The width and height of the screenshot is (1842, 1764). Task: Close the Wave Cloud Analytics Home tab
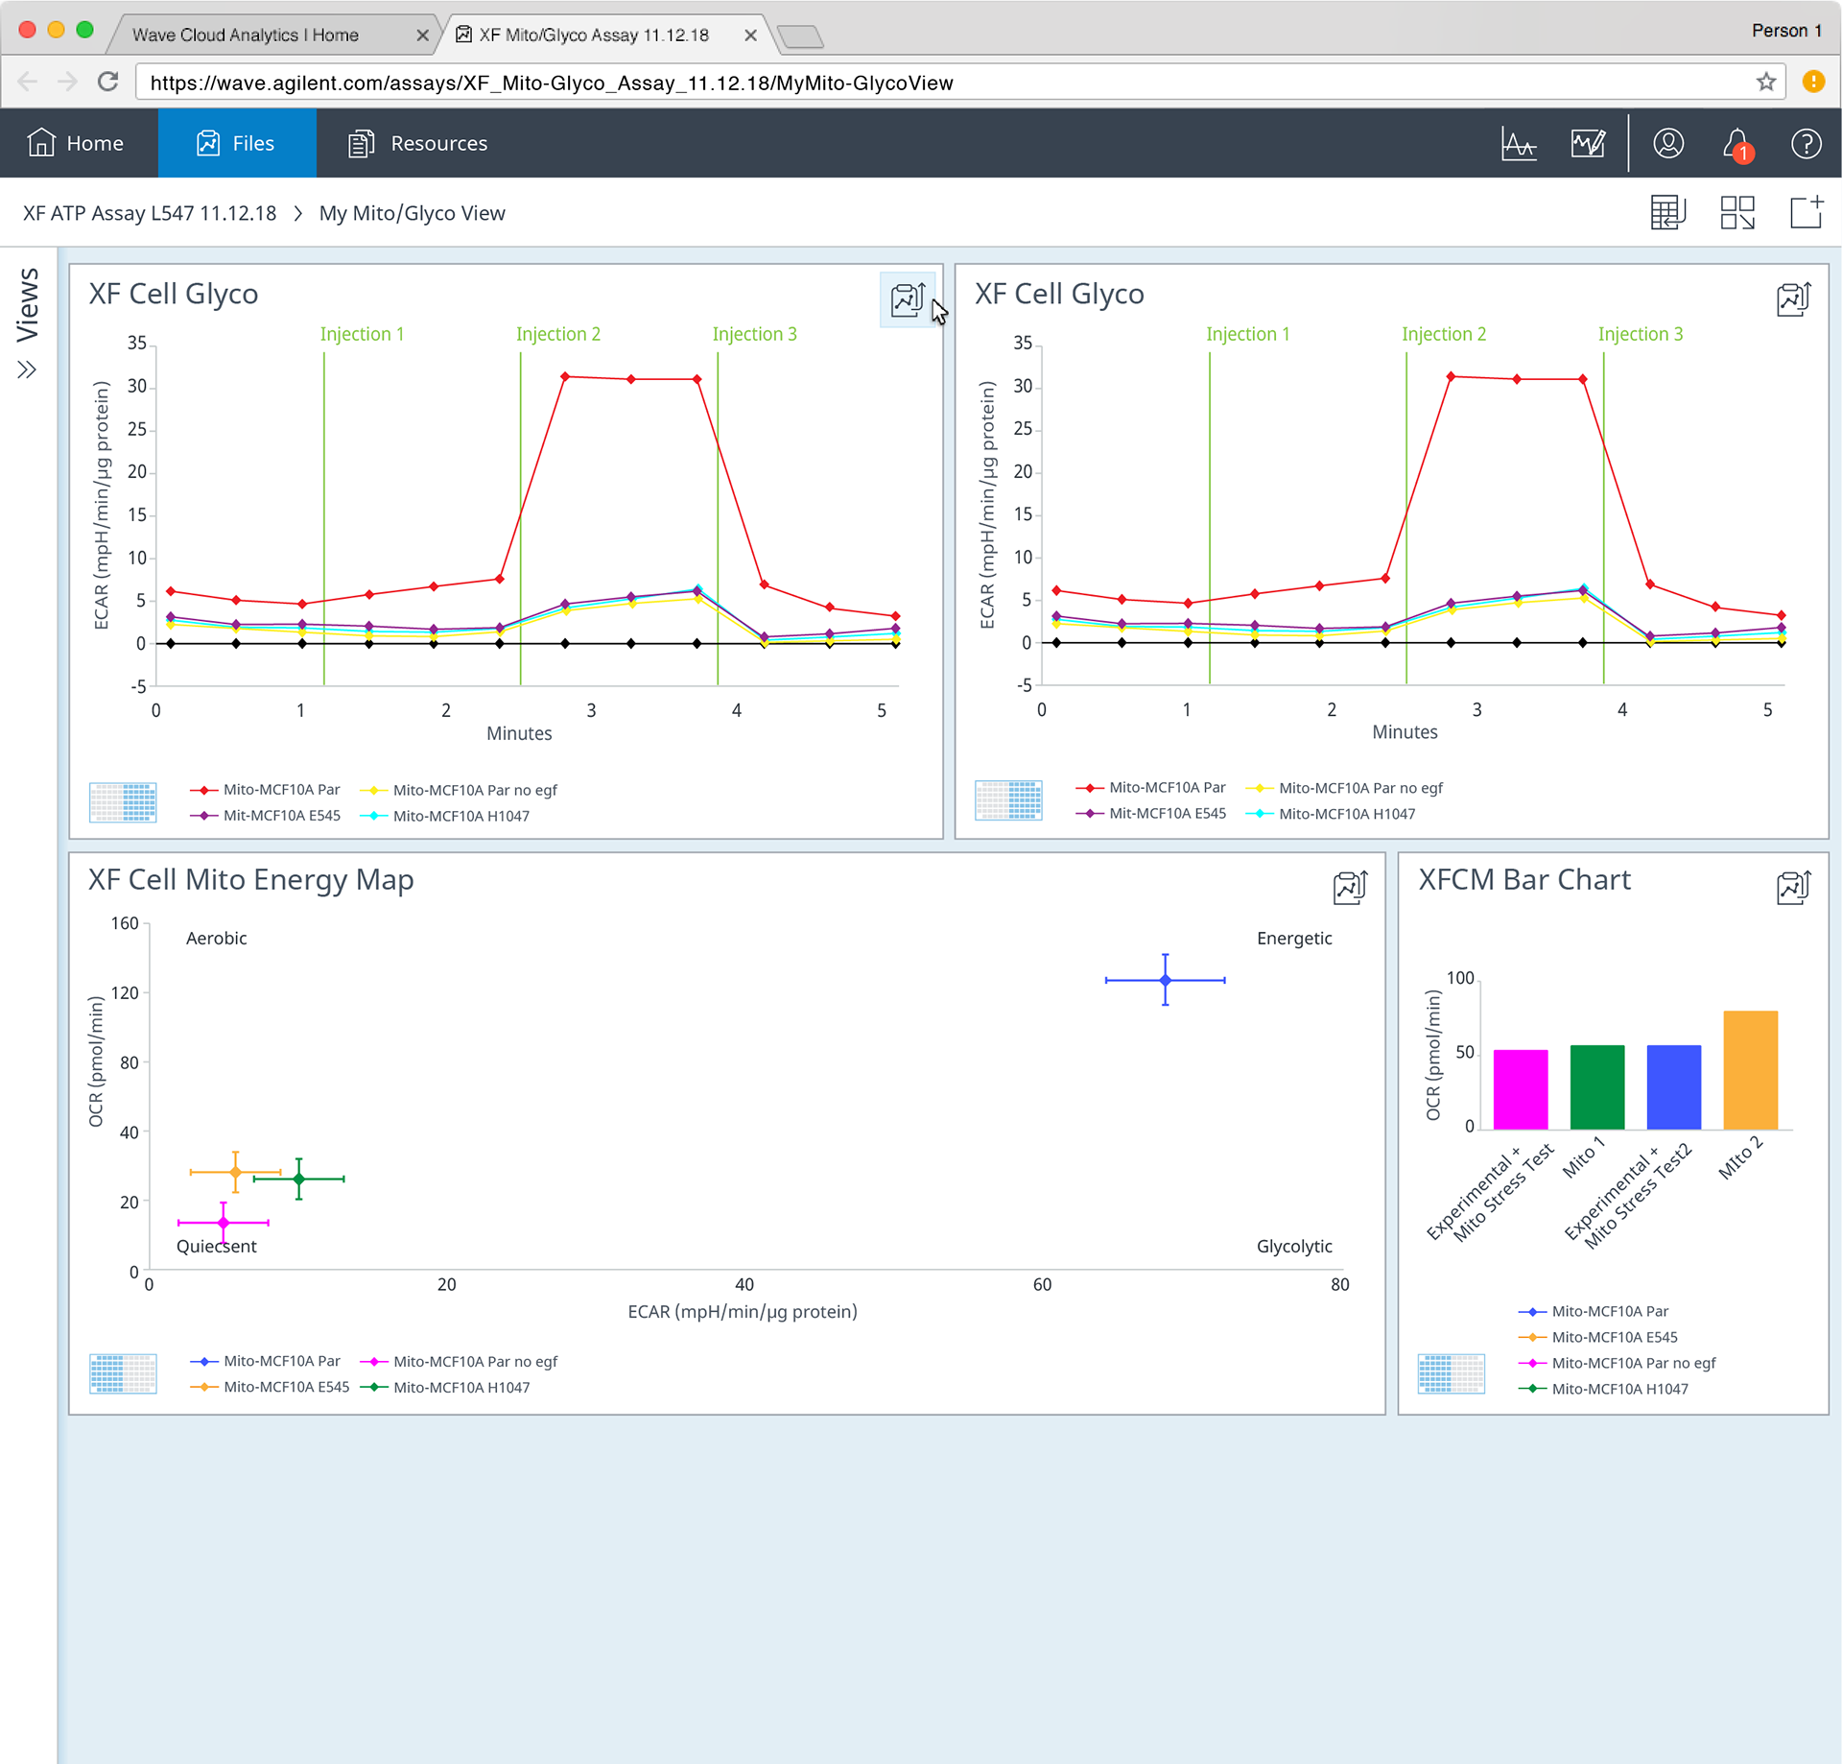point(422,36)
